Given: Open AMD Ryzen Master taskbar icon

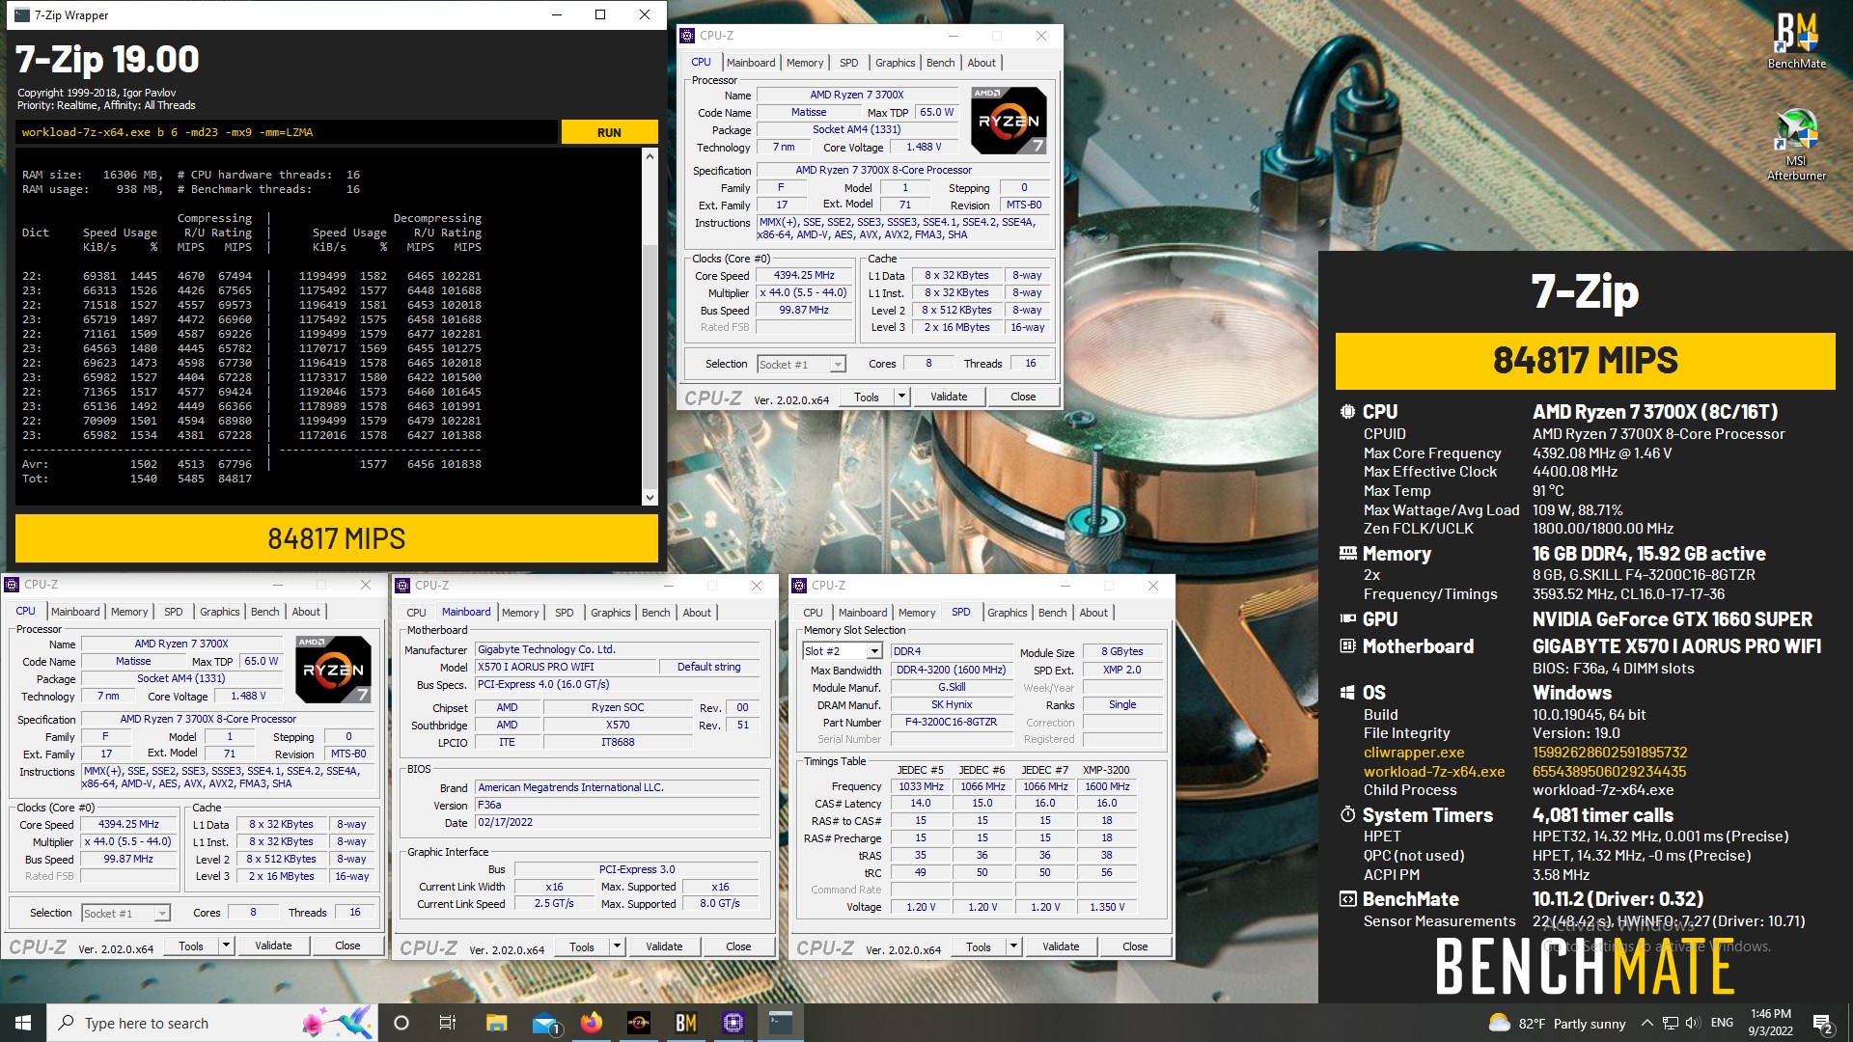Looking at the screenshot, I should click(x=639, y=1023).
